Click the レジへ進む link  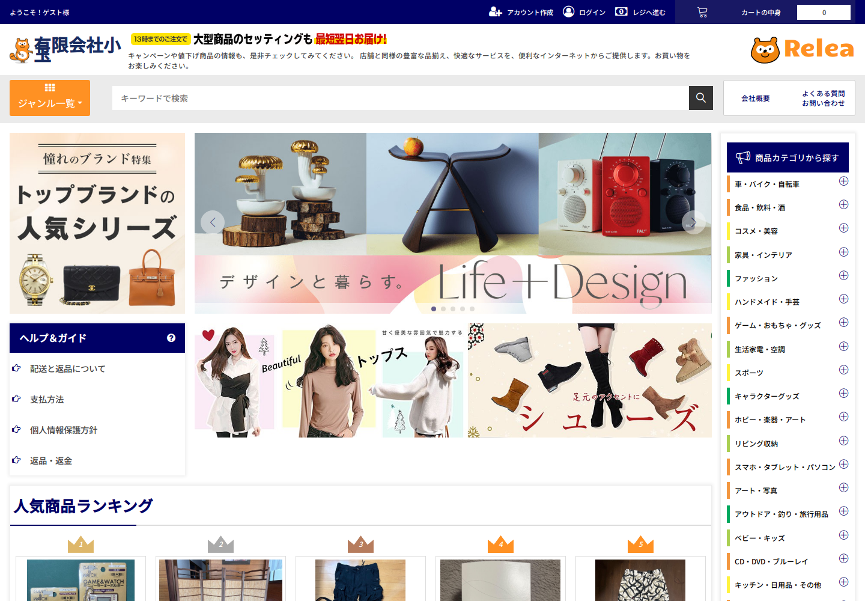[649, 12]
